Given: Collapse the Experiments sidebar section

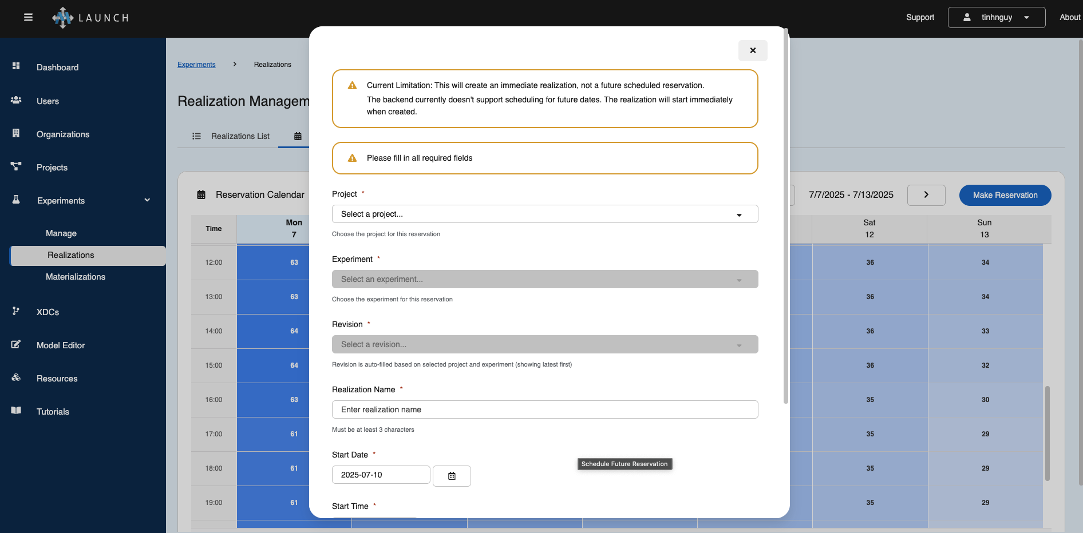Looking at the screenshot, I should tap(147, 200).
